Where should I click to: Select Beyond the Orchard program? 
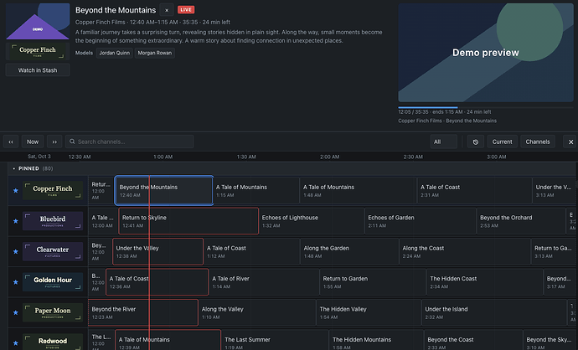(x=521, y=221)
